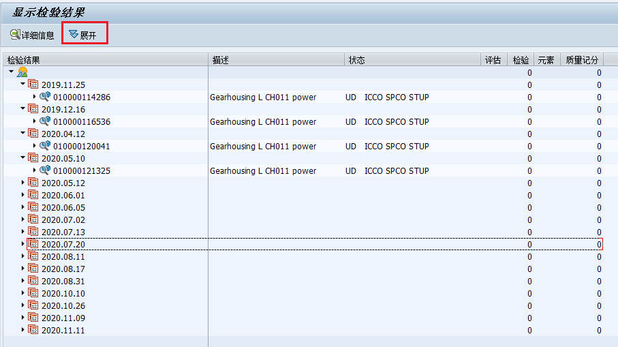Click the calendar icon for 2020.06.05
The height and width of the screenshot is (347, 618).
click(33, 207)
